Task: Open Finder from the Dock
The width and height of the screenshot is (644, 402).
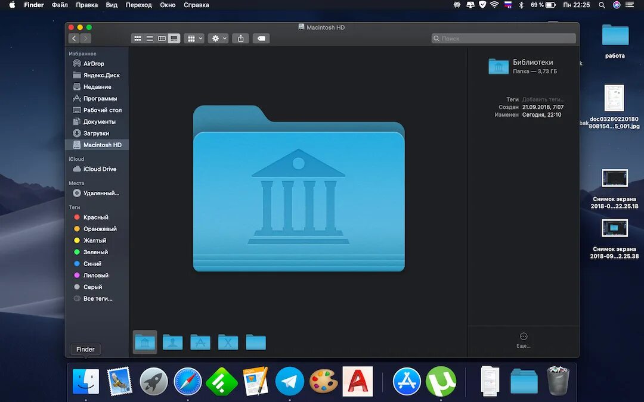Action: coord(86,382)
